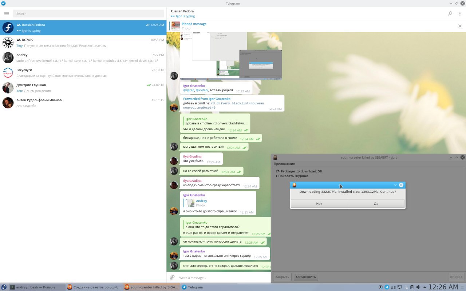Click the Да button to continue download
The width and height of the screenshot is (466, 291).
click(x=376, y=204)
